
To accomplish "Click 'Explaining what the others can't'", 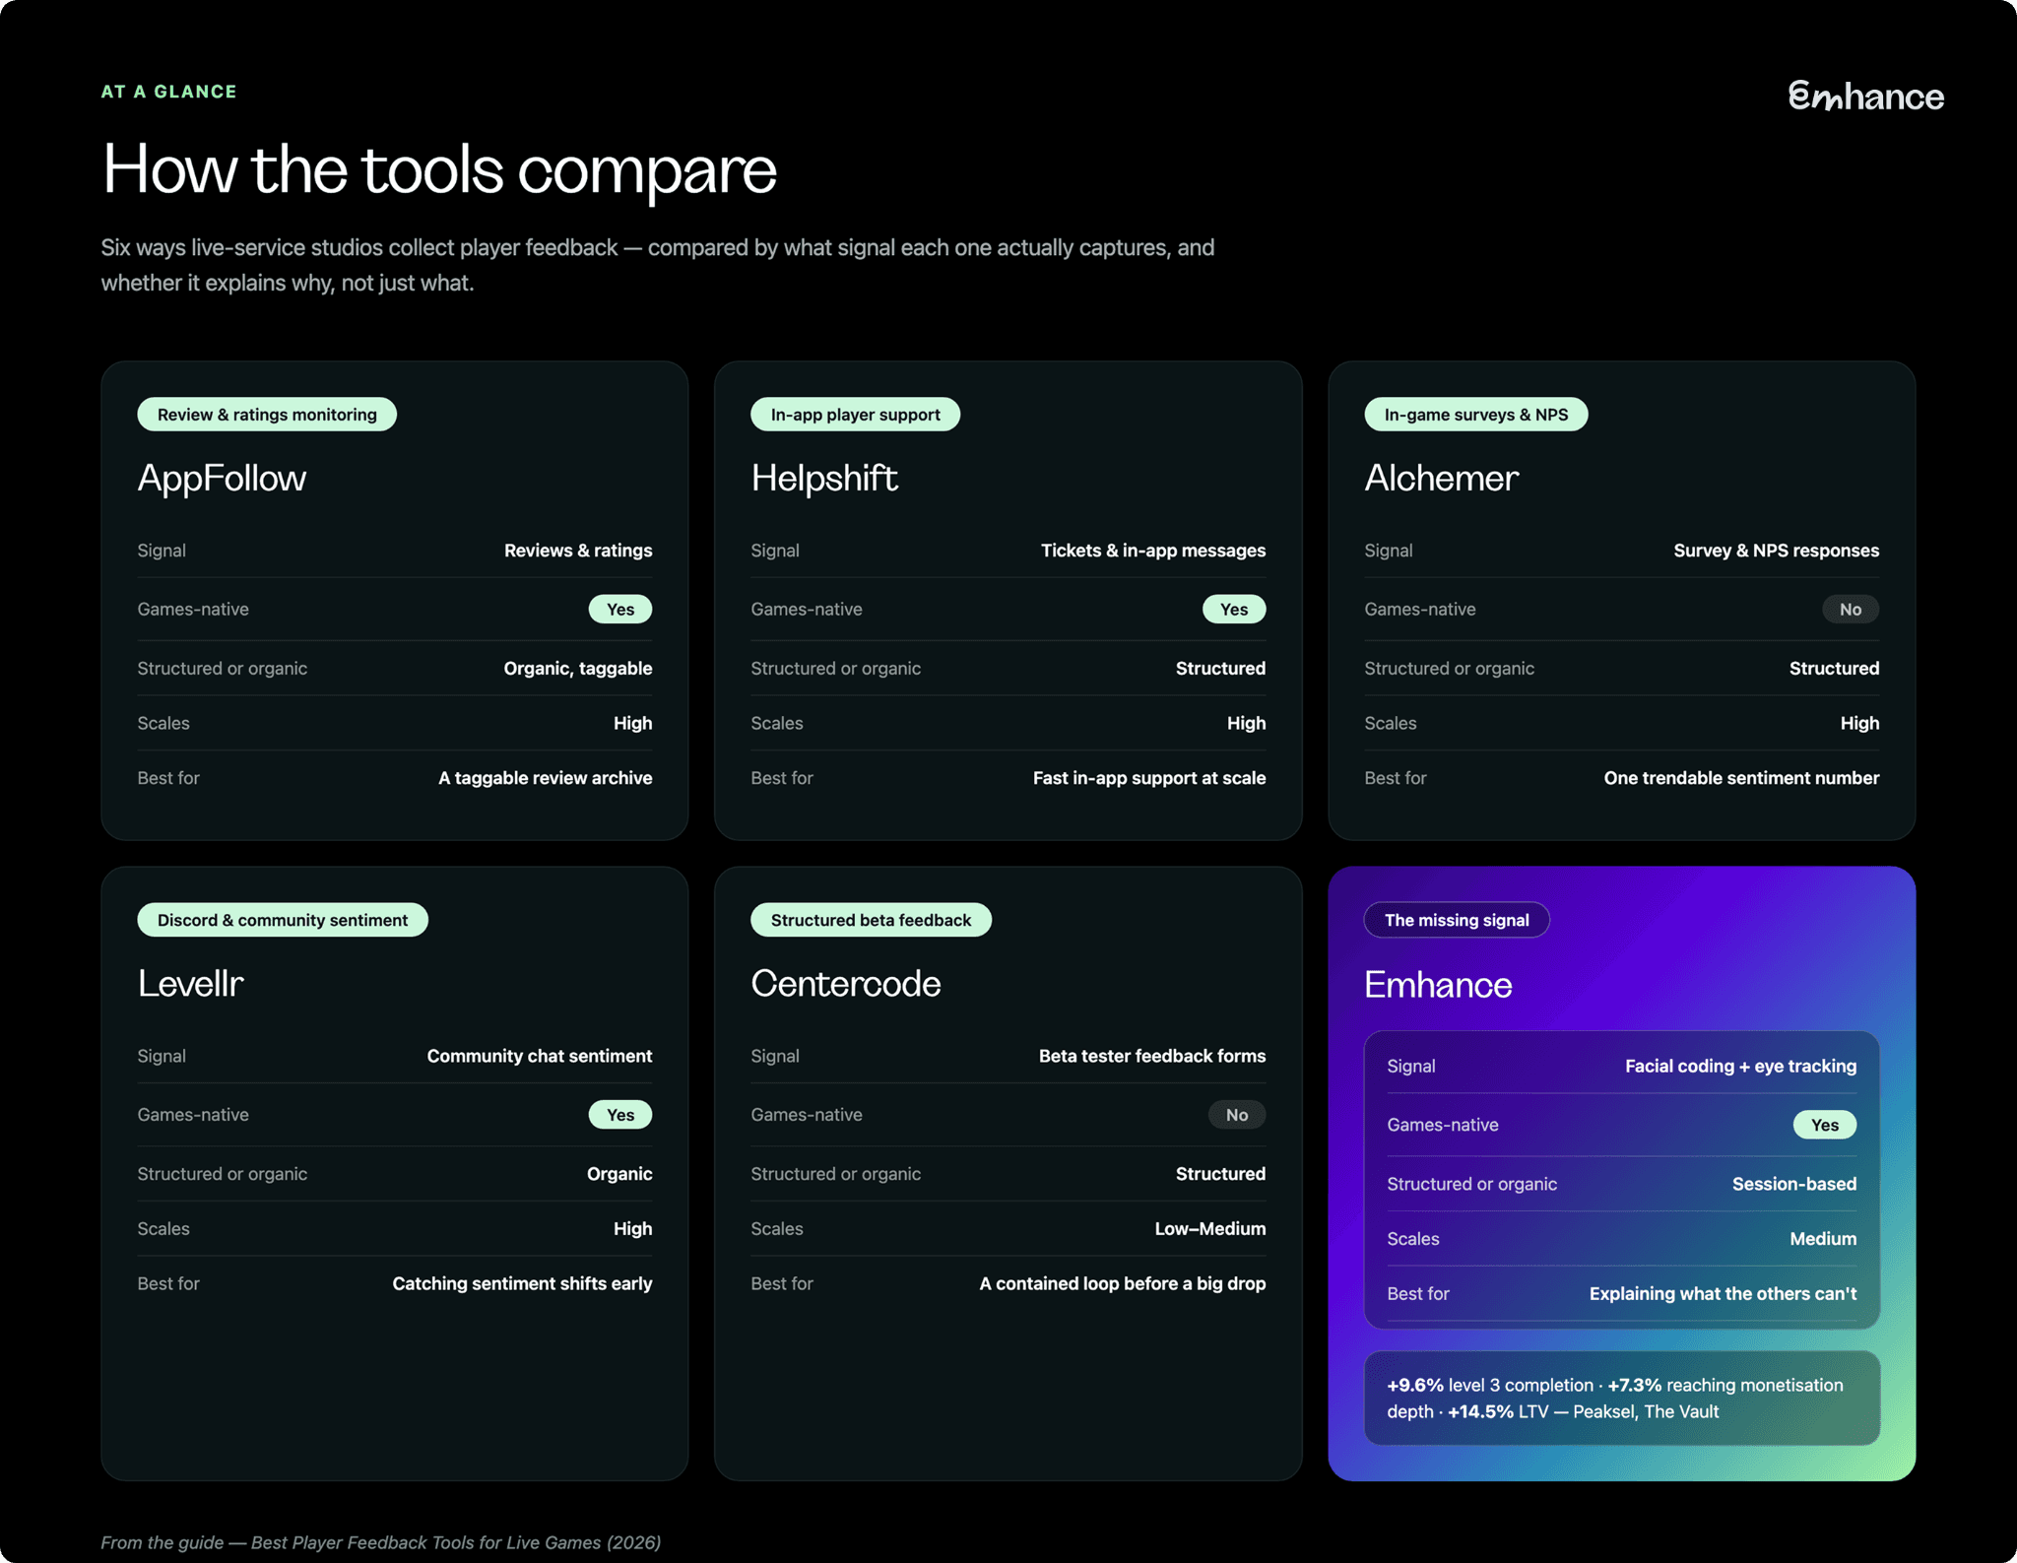I will click(1723, 1293).
